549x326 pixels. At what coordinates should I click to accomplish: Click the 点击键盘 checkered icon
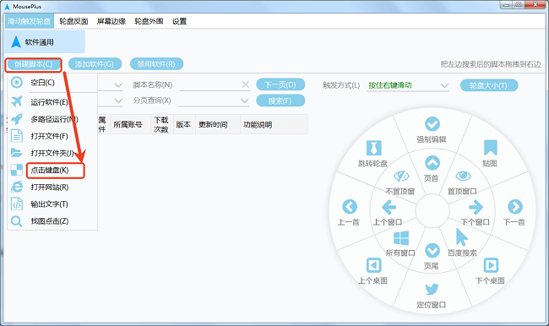[x=16, y=170]
